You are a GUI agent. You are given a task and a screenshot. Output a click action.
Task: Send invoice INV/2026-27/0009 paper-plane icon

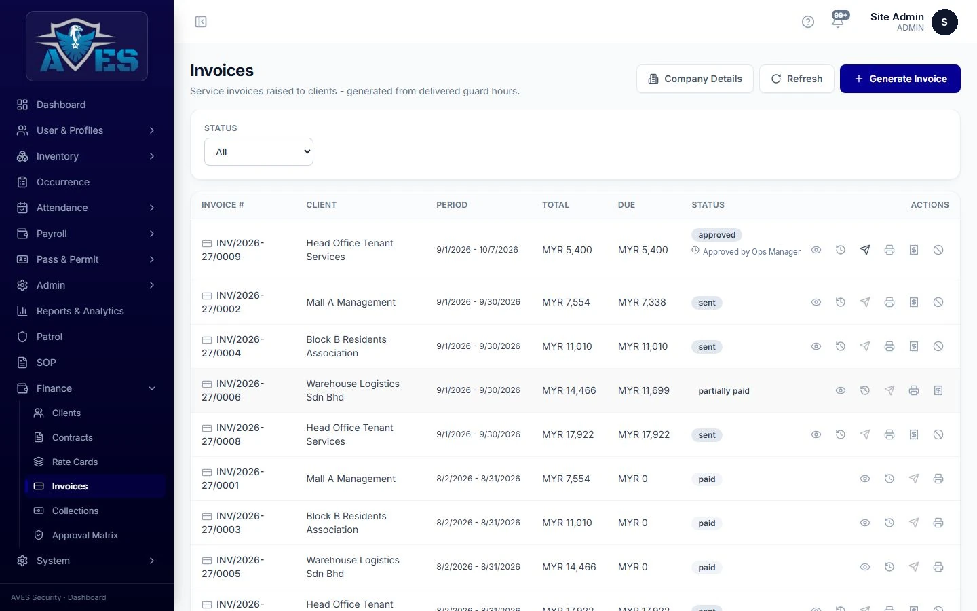(865, 250)
